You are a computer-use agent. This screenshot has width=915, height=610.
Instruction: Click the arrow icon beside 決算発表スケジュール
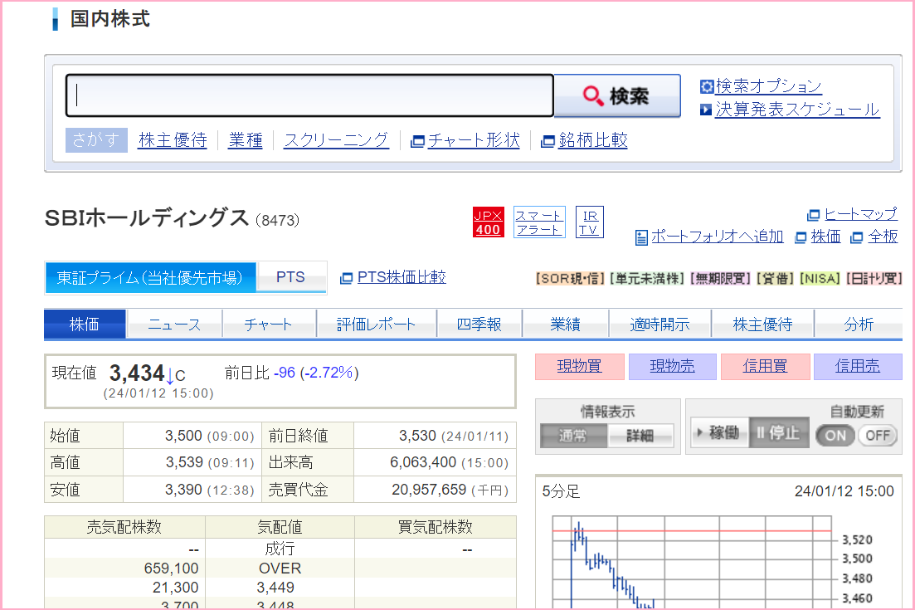[706, 110]
